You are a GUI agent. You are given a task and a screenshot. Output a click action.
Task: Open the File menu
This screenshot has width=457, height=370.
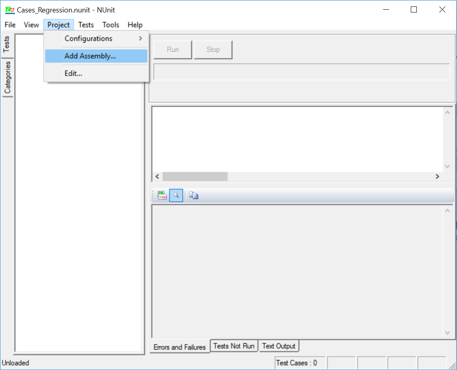[10, 25]
